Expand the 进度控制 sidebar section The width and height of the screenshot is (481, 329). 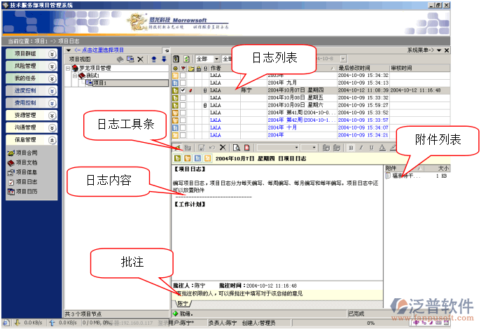point(52,91)
